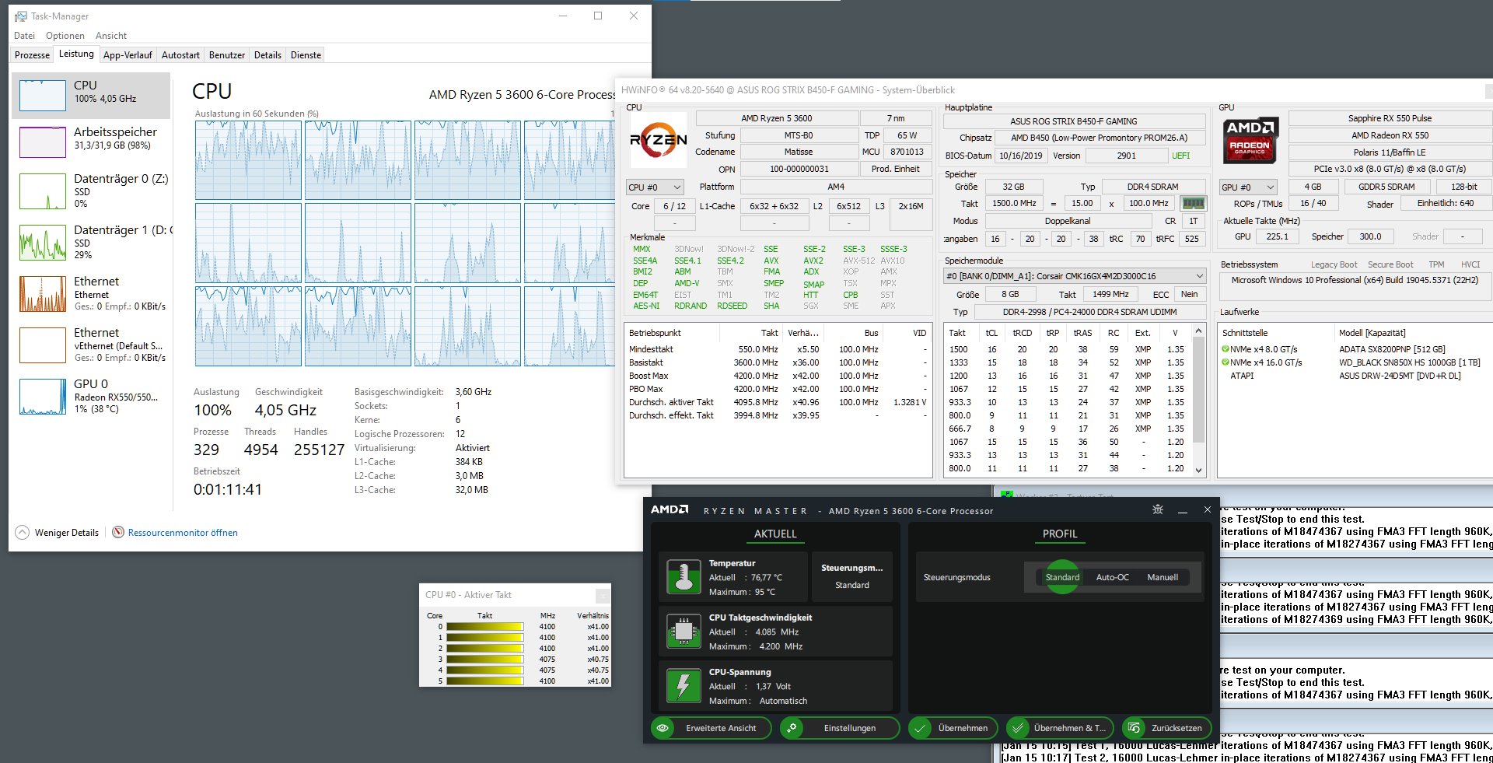Viewport: 1493px width, 763px height.
Task: Select GPU 0 in the Task-Manager sidebar
Action: 92,396
